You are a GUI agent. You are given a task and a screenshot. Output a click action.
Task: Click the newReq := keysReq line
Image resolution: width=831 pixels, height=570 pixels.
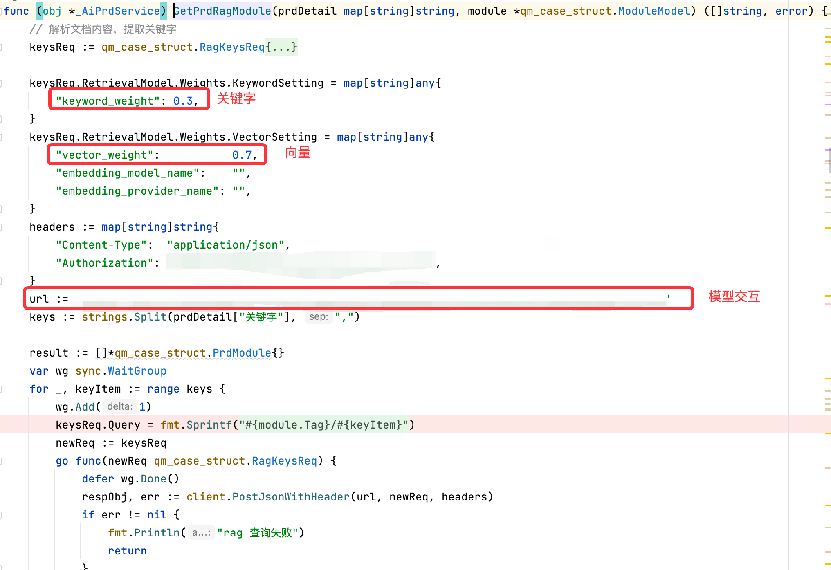(x=111, y=443)
